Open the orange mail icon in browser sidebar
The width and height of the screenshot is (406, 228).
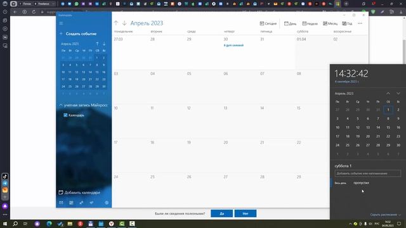click(x=5, y=190)
